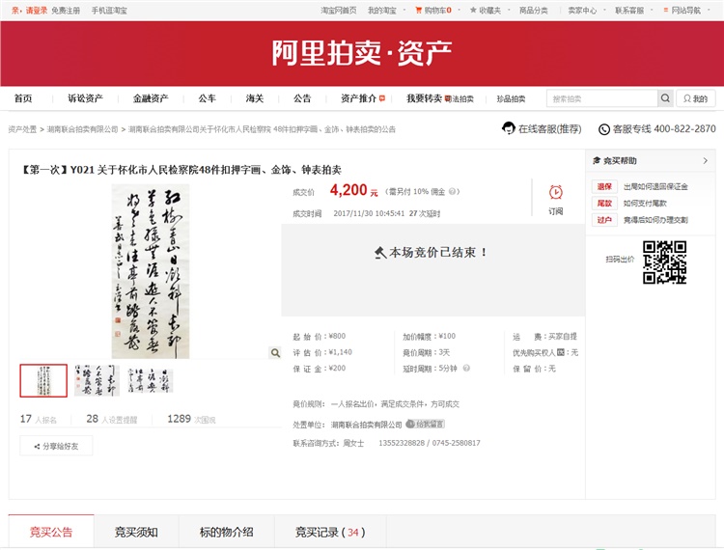This screenshot has width=724, height=550.
Task: Click the search magnifier button
Action: (665, 98)
